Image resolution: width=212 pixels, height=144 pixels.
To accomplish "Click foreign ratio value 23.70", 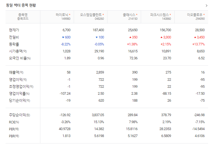I will pyautogui.click(x=167, y=58).
